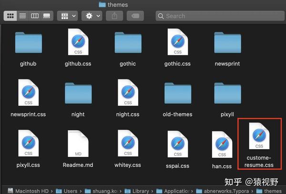Select the github.css file icon
Screen dimensions: 286x194
pos(78,42)
